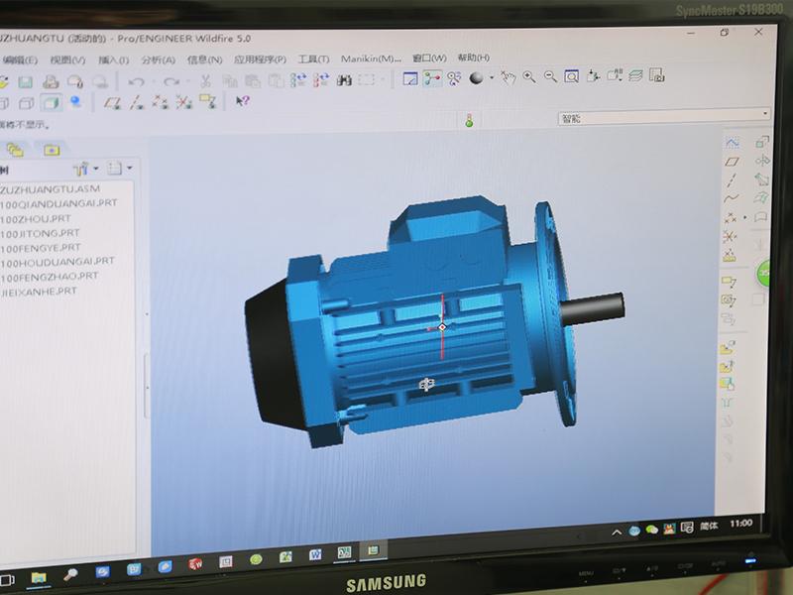
Task: Toggle datum axis display
Action: [136, 101]
